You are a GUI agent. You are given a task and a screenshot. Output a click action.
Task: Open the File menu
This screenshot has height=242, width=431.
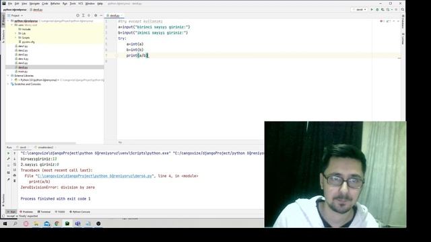(10, 3)
